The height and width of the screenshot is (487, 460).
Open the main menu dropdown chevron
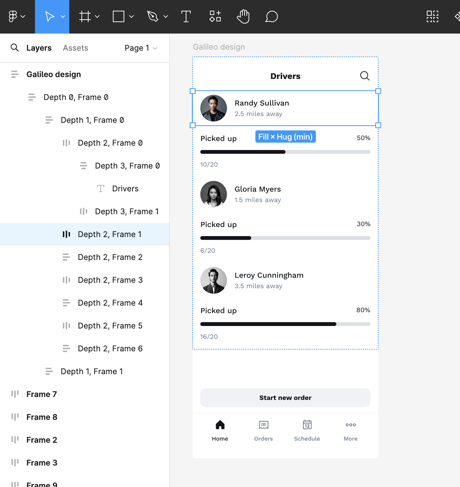23,16
